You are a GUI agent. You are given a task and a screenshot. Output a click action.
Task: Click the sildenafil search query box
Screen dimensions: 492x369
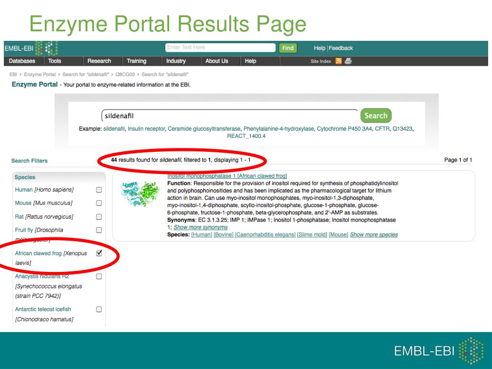(x=230, y=116)
